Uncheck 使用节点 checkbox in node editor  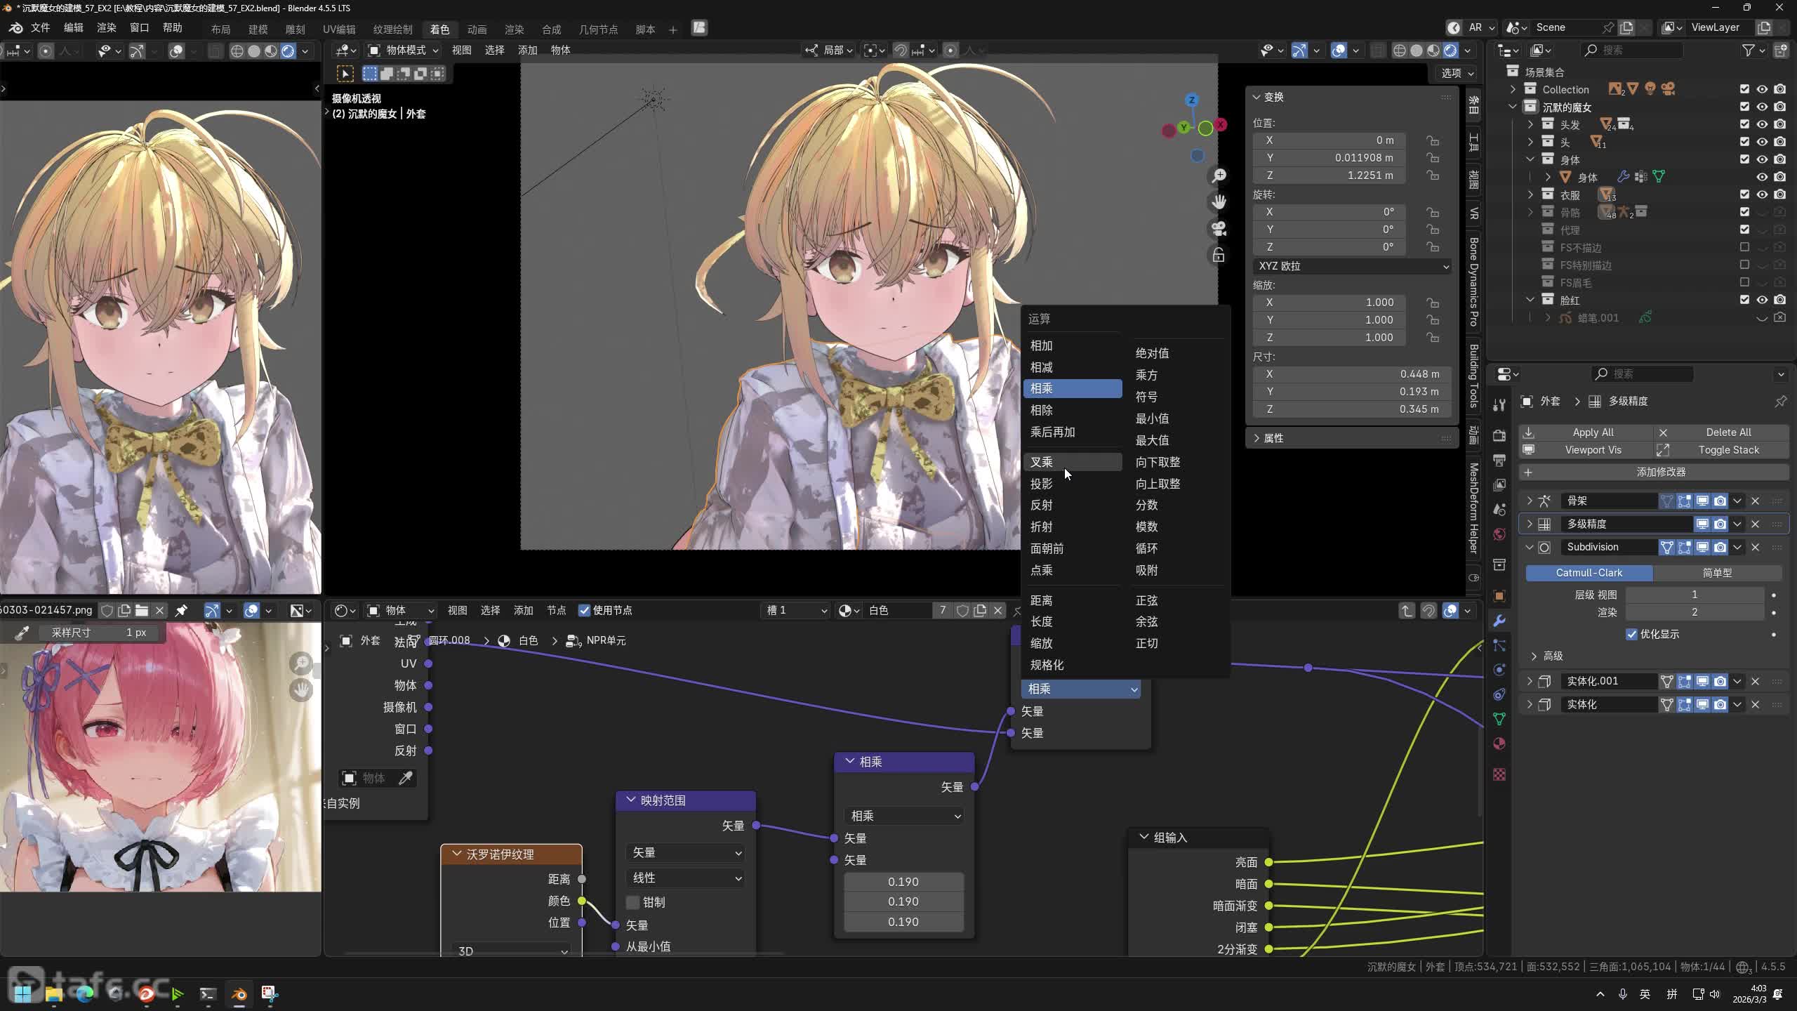(x=584, y=610)
